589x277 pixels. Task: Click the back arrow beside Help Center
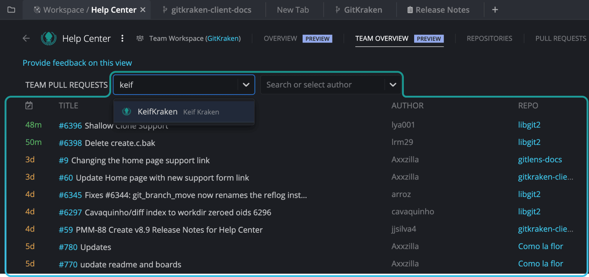pos(26,38)
